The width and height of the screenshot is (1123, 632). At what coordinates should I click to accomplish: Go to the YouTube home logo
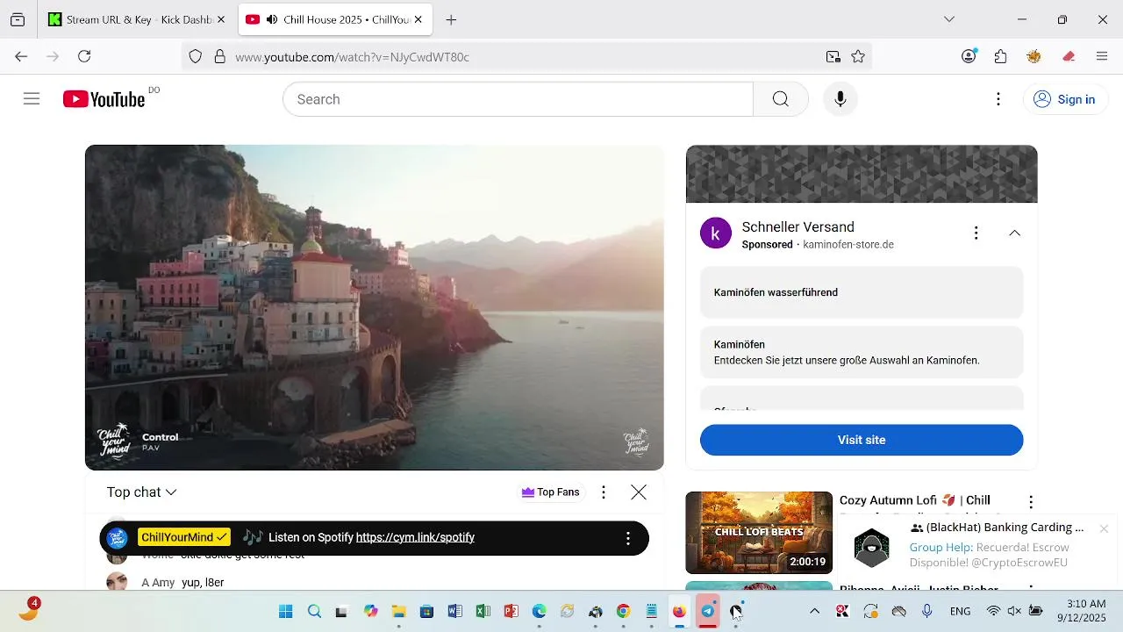[x=104, y=99]
